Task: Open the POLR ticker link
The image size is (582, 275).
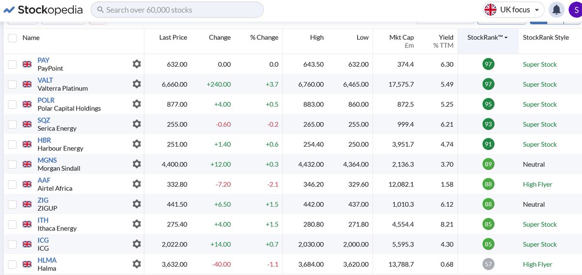Action: click(x=46, y=100)
